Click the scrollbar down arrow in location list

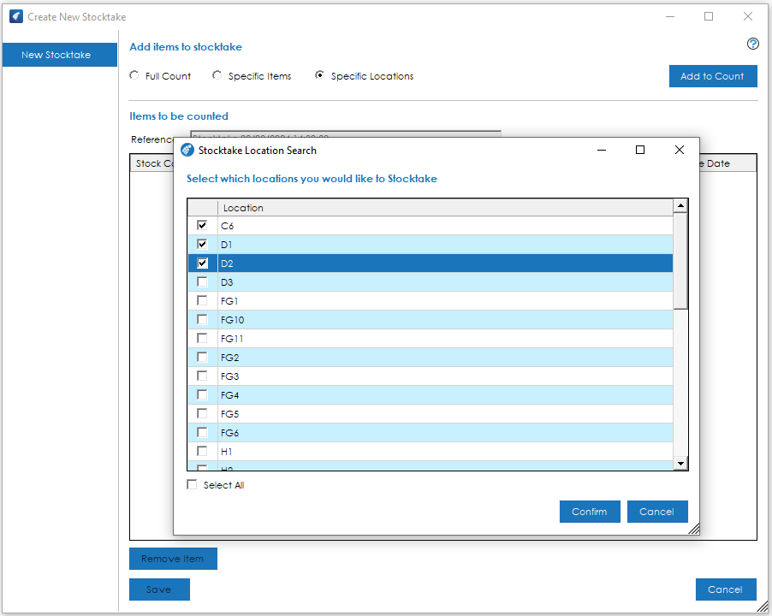pos(680,463)
